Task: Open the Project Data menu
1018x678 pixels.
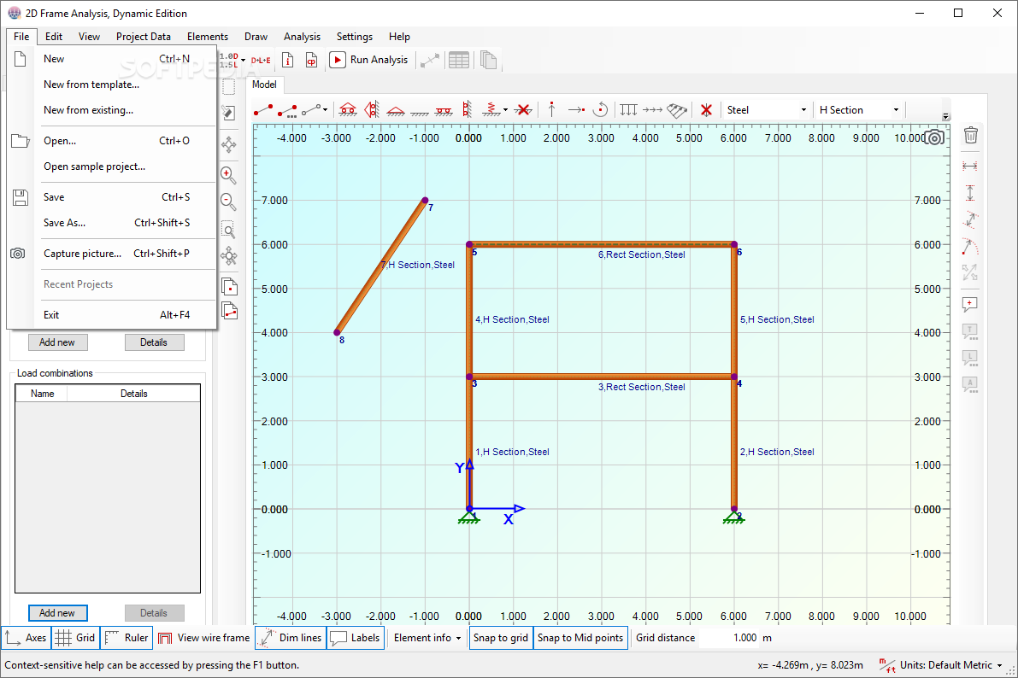Action: tap(144, 37)
